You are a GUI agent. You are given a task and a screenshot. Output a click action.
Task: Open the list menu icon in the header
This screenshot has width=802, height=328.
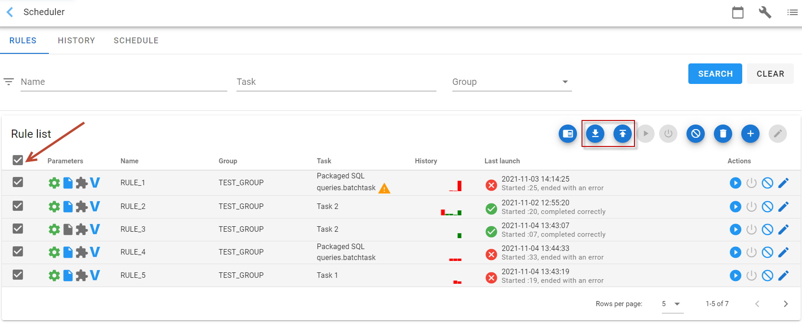792,12
